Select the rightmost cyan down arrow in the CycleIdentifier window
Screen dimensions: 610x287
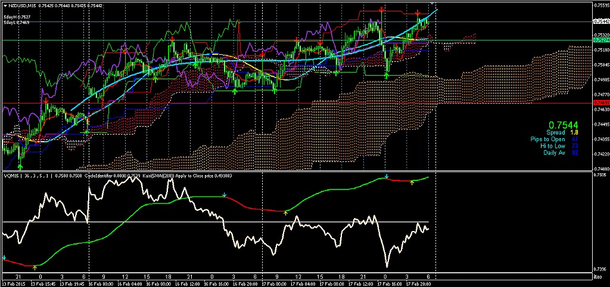click(386, 177)
